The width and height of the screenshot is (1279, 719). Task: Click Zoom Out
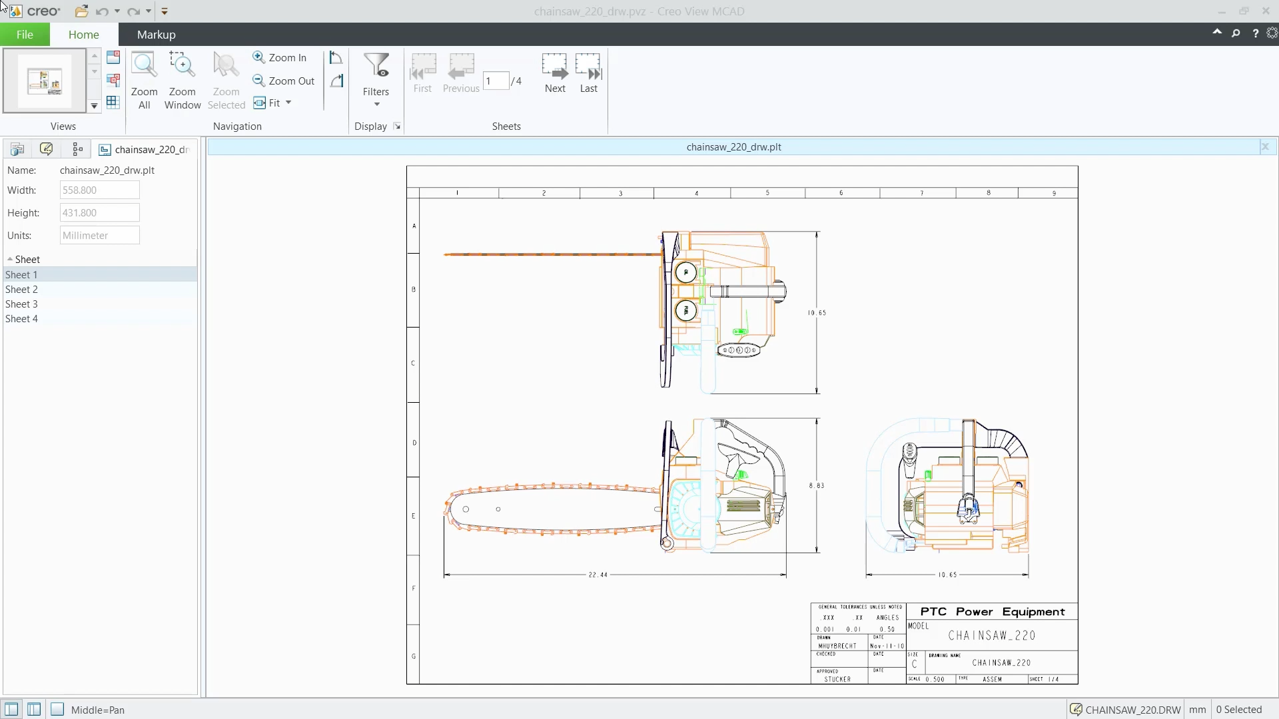click(x=284, y=81)
